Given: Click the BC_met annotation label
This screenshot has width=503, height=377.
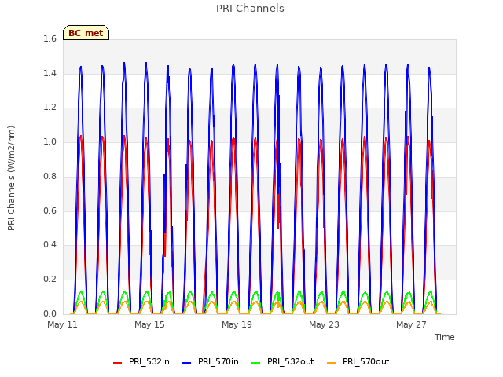Looking at the screenshot, I should click(86, 33).
